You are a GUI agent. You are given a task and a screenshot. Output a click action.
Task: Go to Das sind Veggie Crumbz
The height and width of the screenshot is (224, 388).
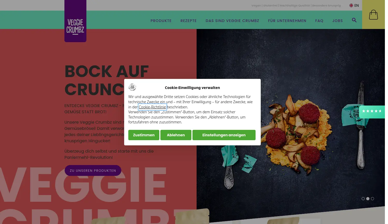(232, 21)
